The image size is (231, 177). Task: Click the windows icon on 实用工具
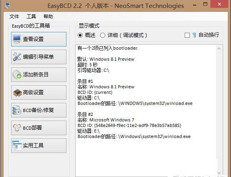pos(17,145)
